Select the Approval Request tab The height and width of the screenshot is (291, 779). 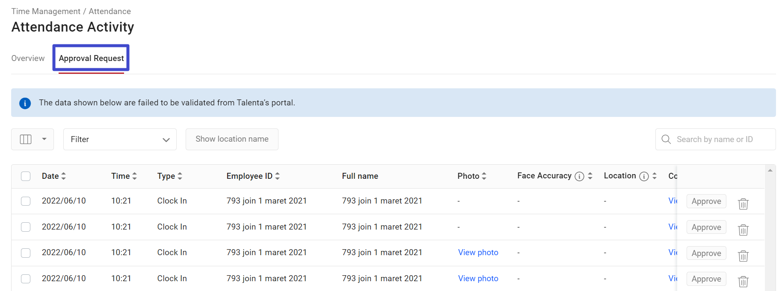(x=91, y=58)
